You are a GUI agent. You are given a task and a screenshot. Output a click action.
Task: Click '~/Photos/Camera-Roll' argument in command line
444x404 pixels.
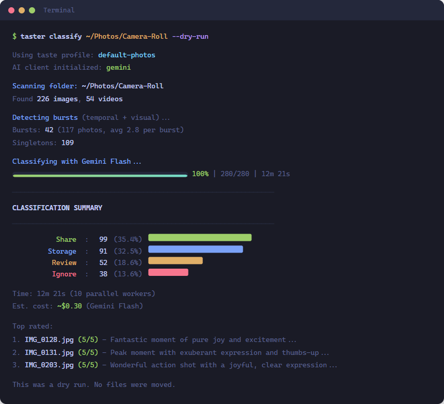click(126, 37)
